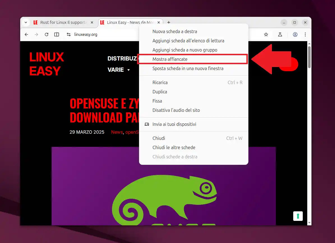The height and width of the screenshot is (243, 335).
Task: Click the scrollbar down arrow
Action: pos(309,223)
